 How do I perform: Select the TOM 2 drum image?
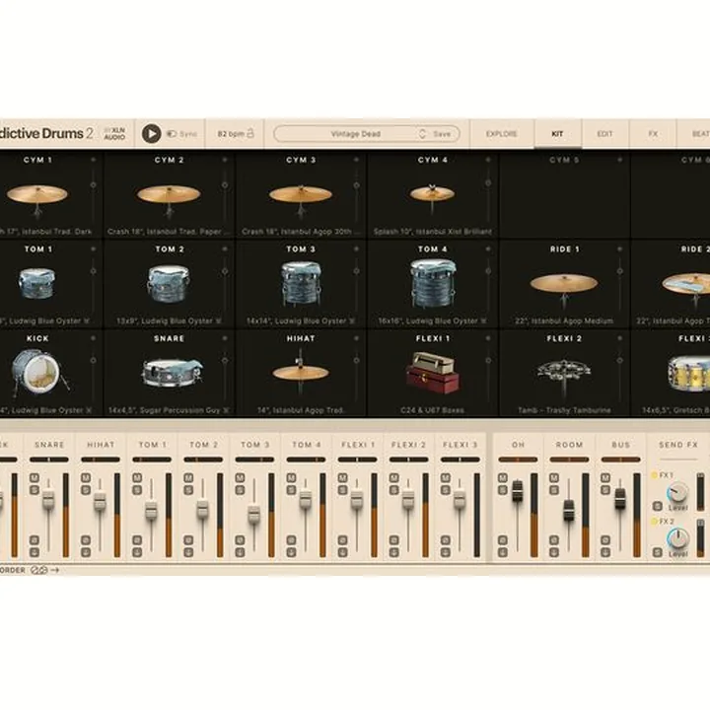click(x=169, y=283)
